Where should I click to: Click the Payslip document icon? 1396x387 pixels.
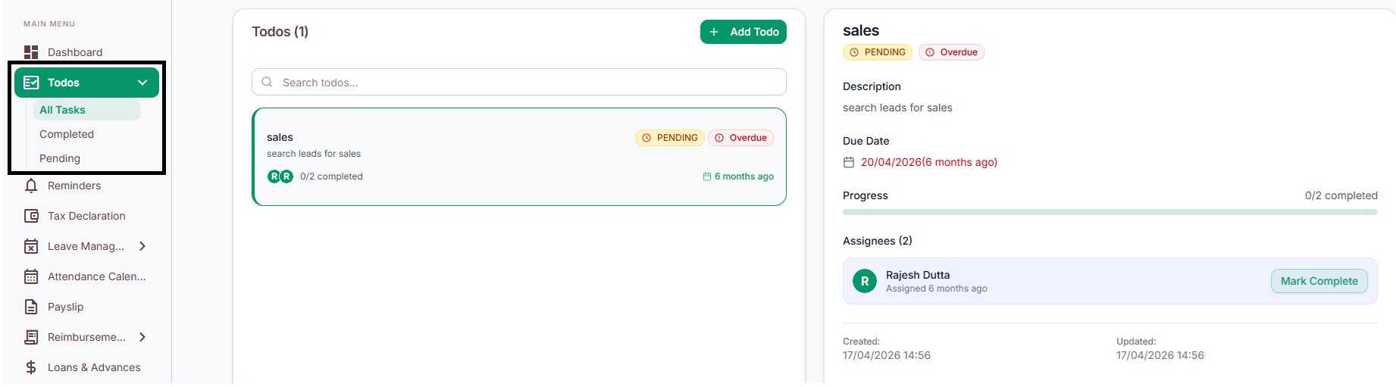click(x=31, y=307)
